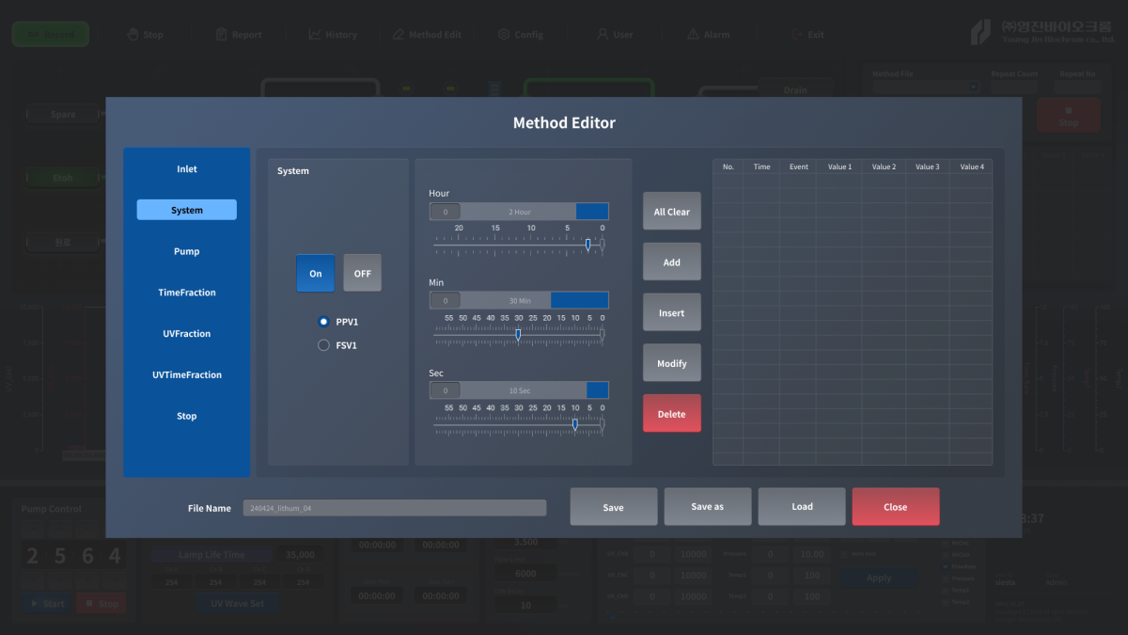Click the red Delete button
Image resolution: width=1128 pixels, height=635 pixels.
(671, 414)
